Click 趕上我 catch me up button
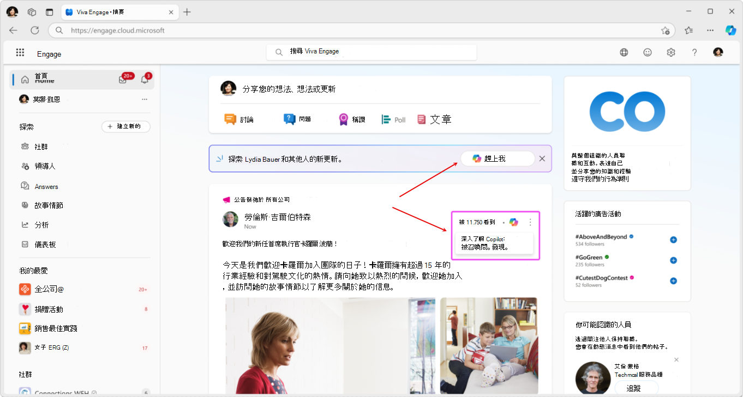The width and height of the screenshot is (743, 397). click(x=497, y=158)
